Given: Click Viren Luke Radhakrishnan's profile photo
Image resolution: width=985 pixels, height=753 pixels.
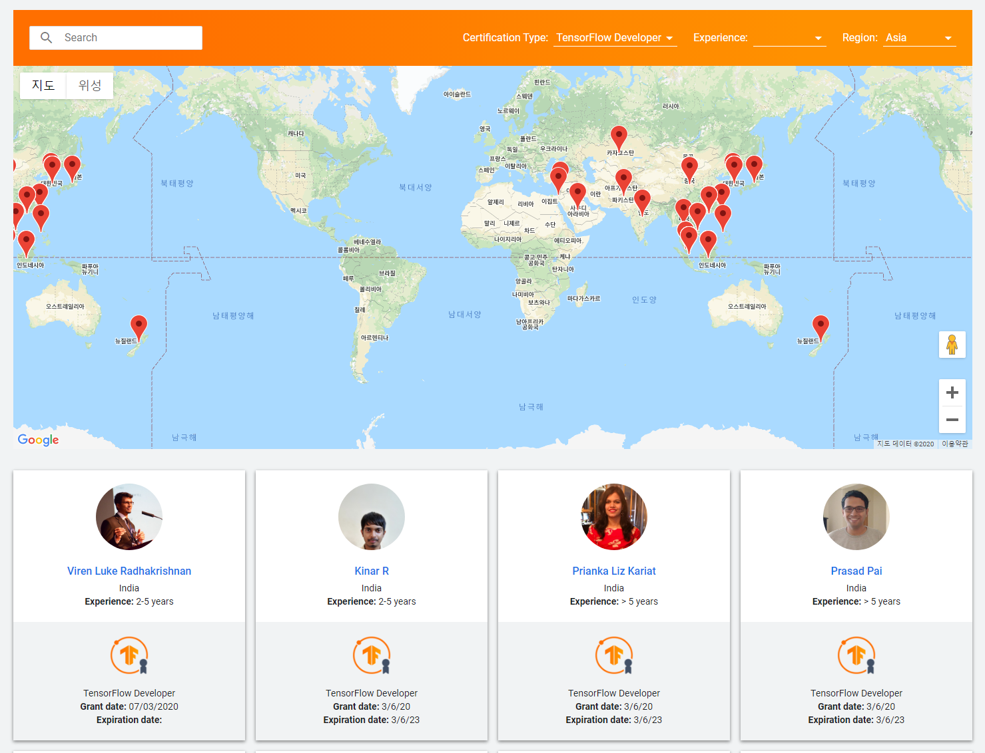Looking at the screenshot, I should (129, 517).
